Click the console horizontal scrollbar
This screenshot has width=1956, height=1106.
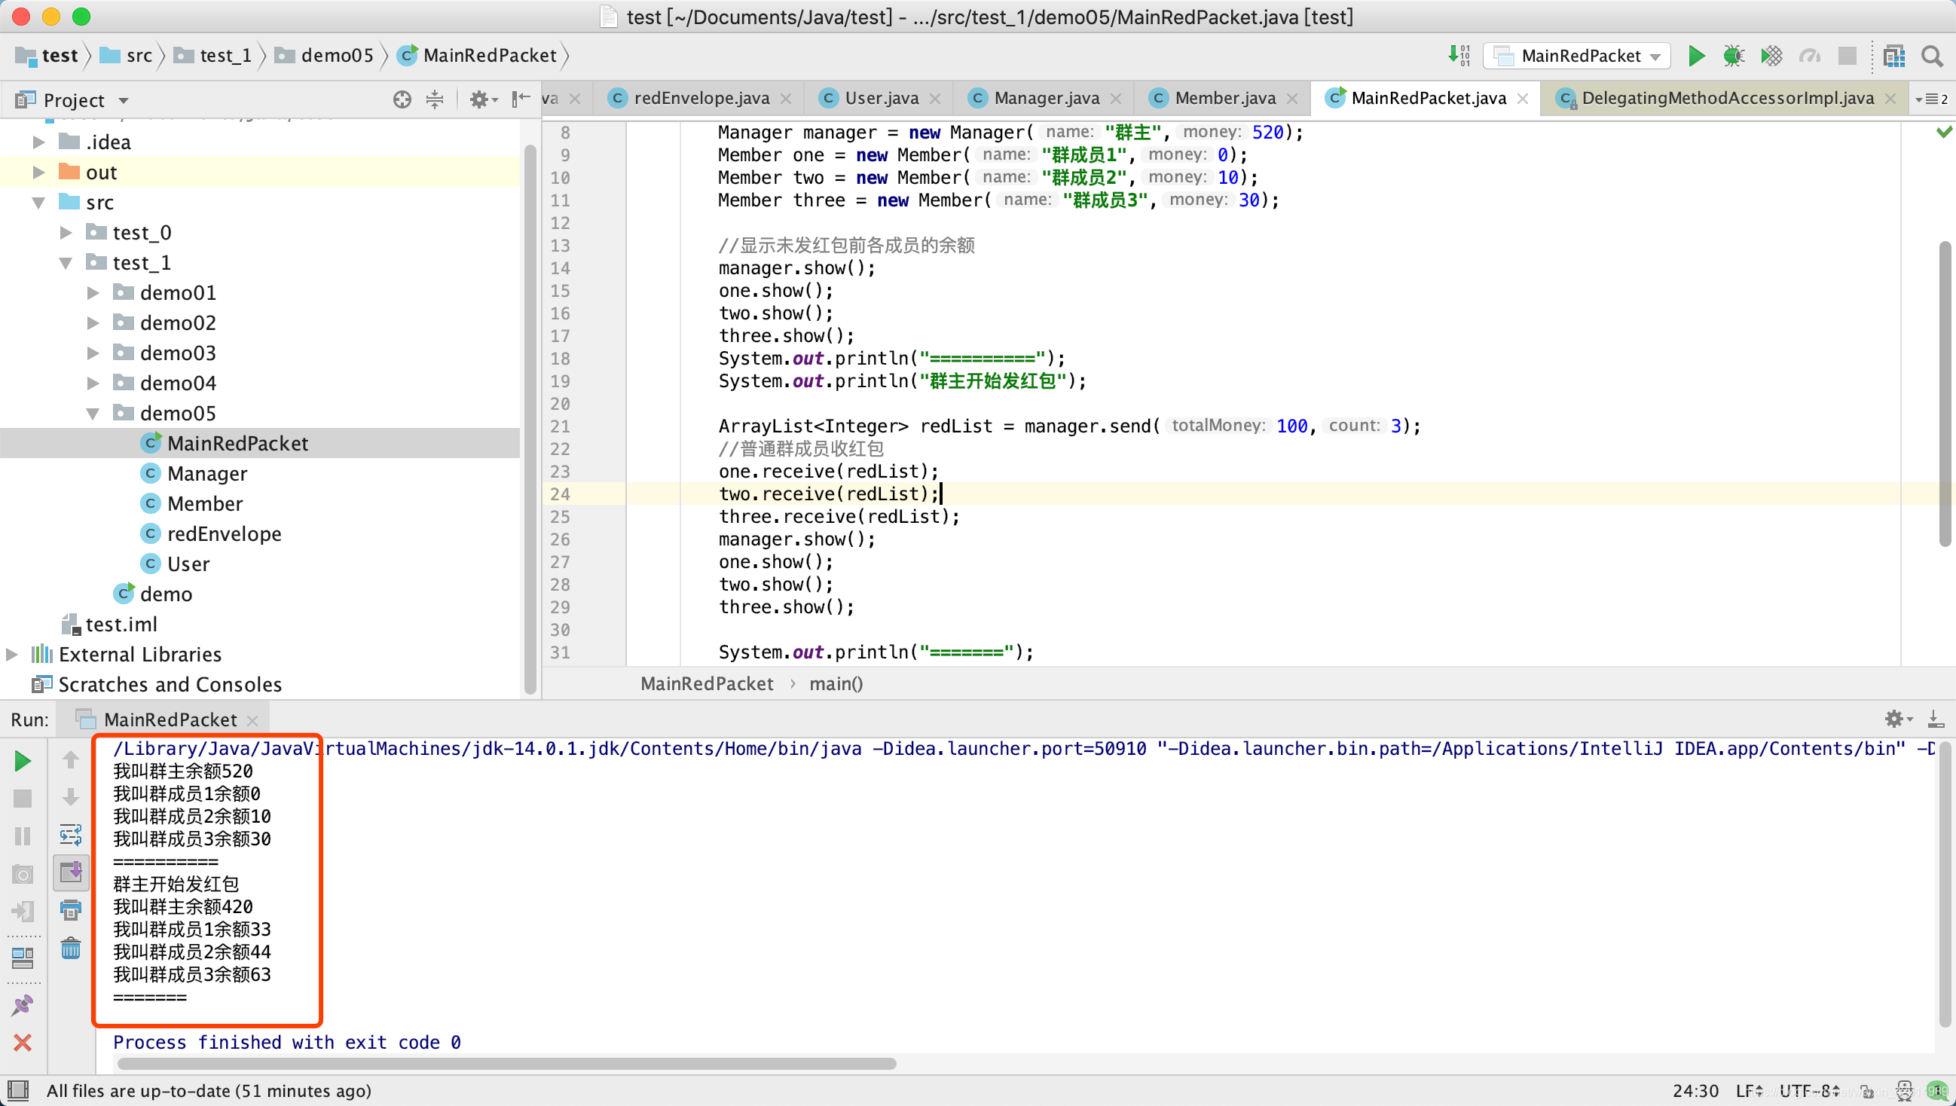tap(506, 1064)
